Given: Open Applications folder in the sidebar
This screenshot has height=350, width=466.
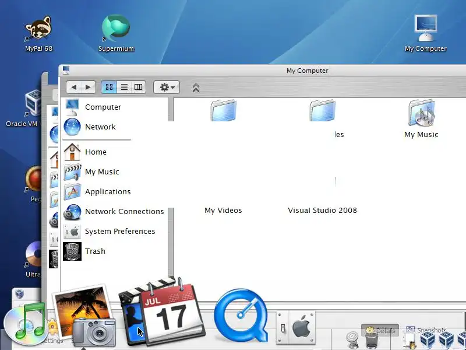Looking at the screenshot, I should click(x=97, y=192).
